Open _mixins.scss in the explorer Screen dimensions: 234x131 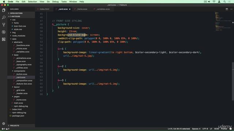click(x=21, y=48)
